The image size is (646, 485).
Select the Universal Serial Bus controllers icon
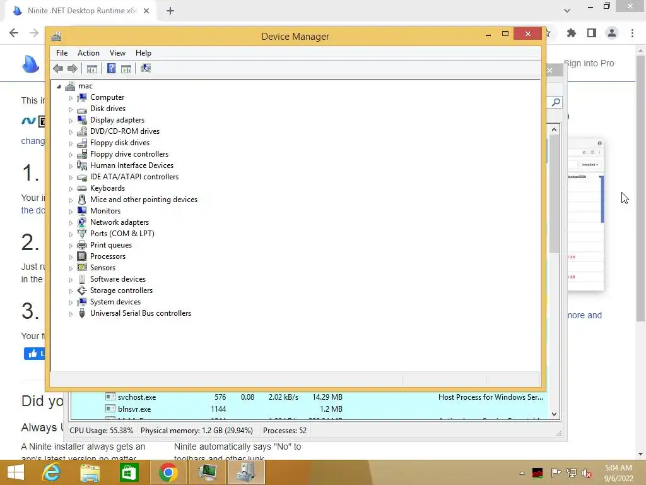(x=82, y=313)
